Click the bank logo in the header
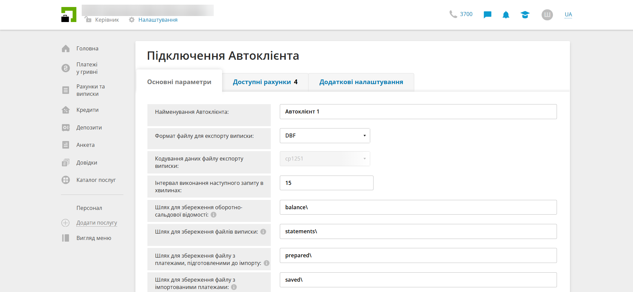633x292 pixels. click(x=69, y=15)
